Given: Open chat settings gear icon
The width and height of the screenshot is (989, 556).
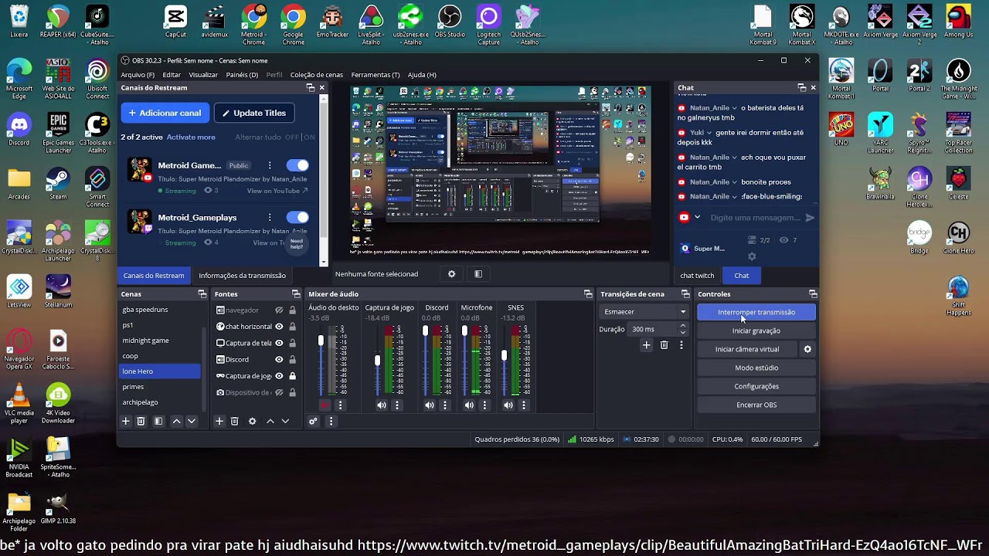Looking at the screenshot, I should coord(752,256).
